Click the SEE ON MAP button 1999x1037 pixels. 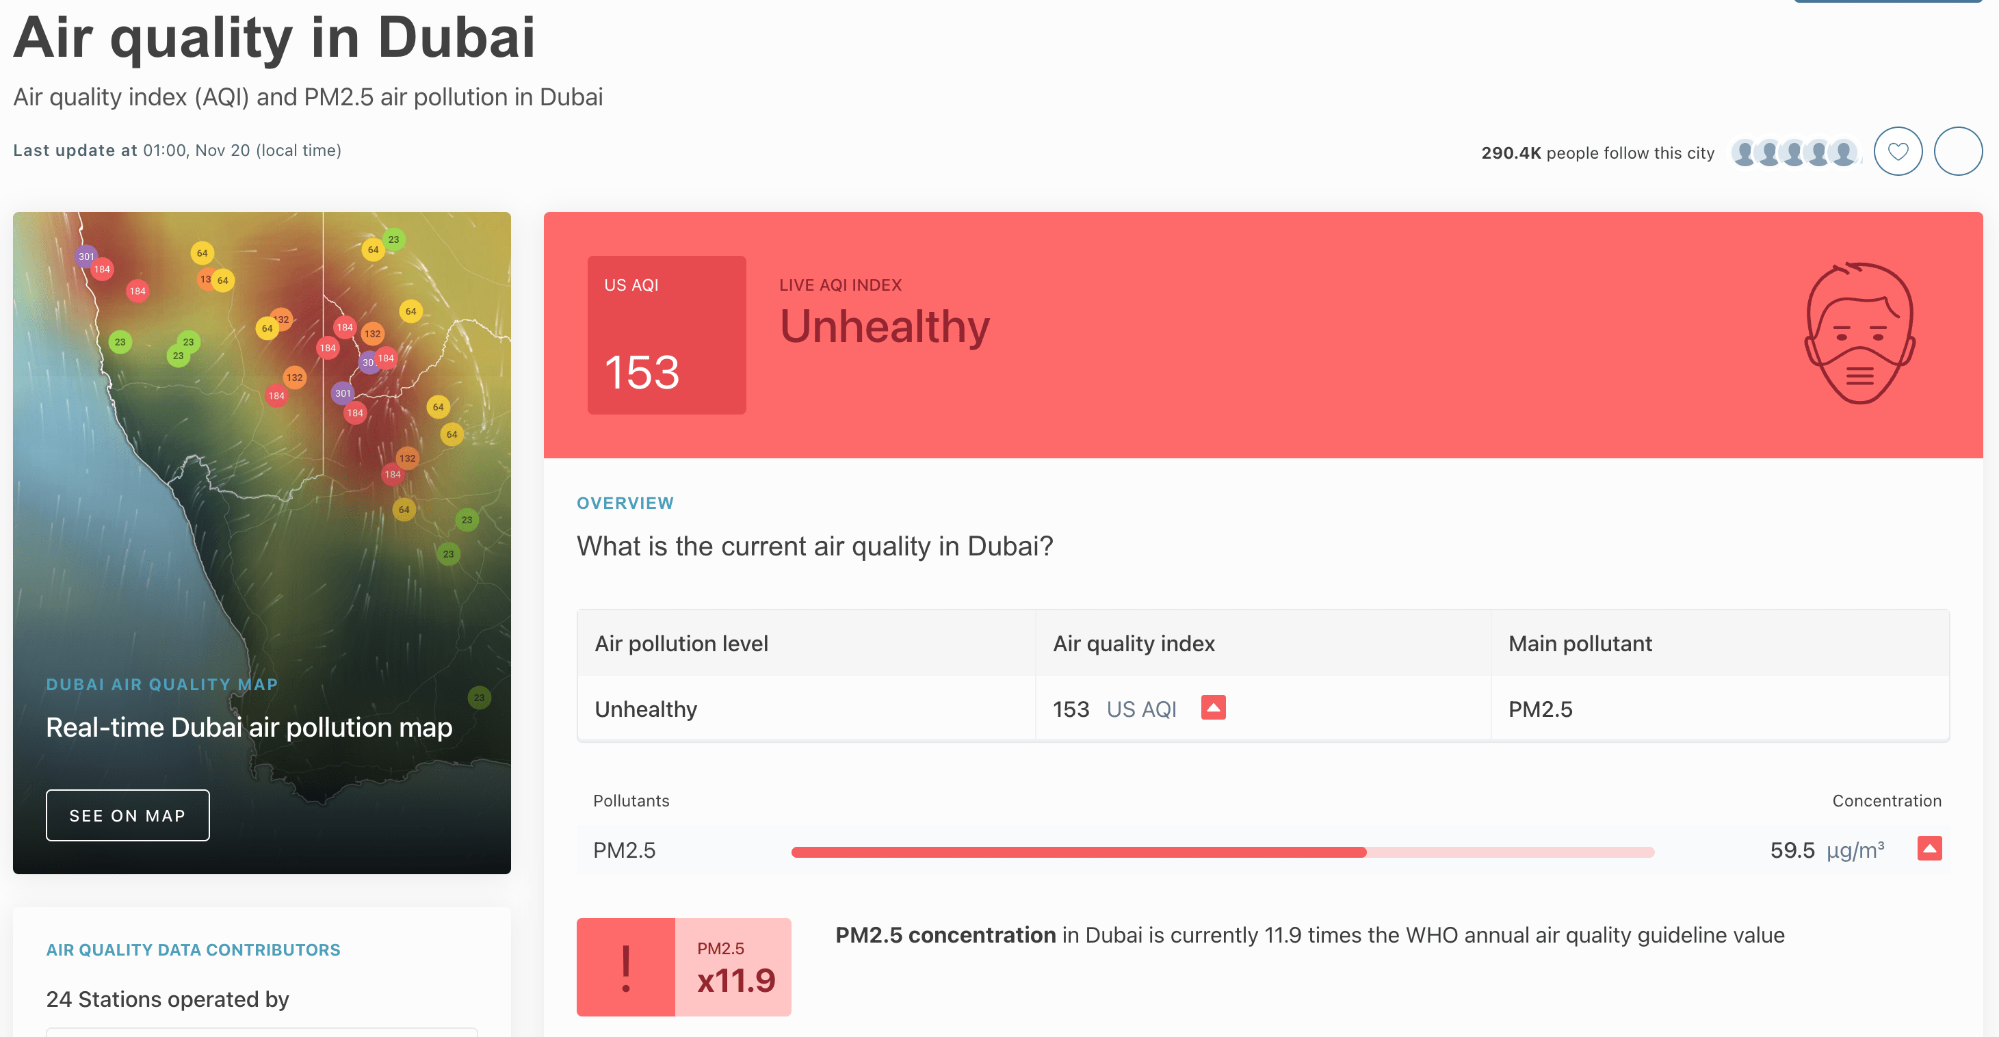point(127,814)
